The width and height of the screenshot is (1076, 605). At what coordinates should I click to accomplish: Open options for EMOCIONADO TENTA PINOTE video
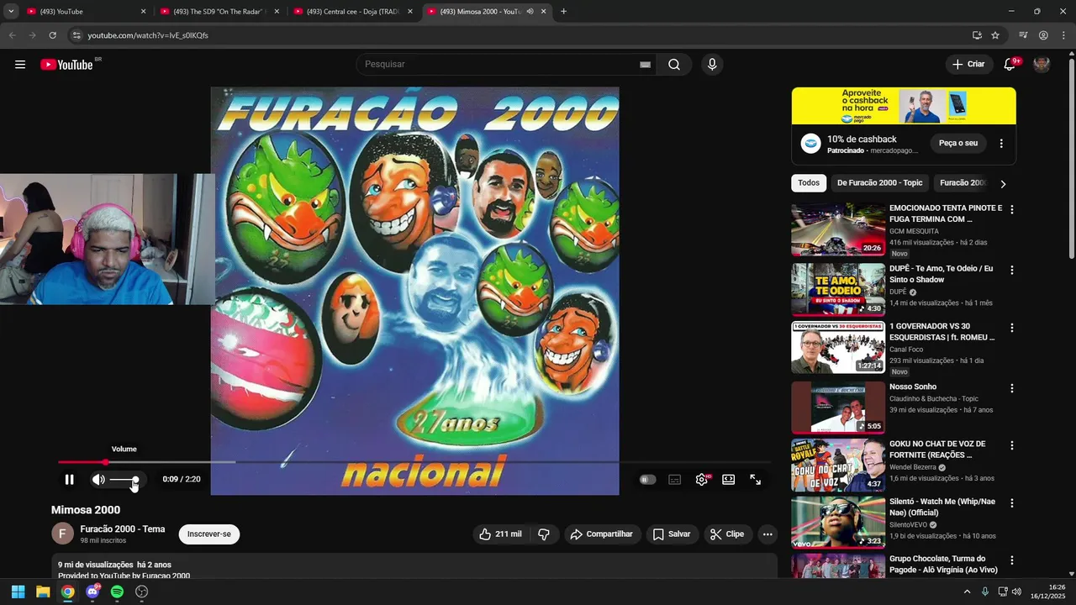(x=1012, y=210)
